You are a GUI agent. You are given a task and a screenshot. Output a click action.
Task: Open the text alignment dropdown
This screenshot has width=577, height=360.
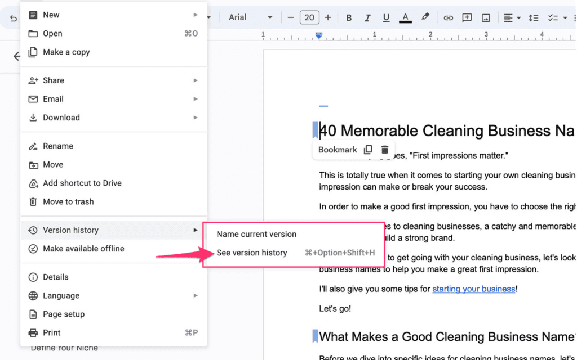point(512,17)
